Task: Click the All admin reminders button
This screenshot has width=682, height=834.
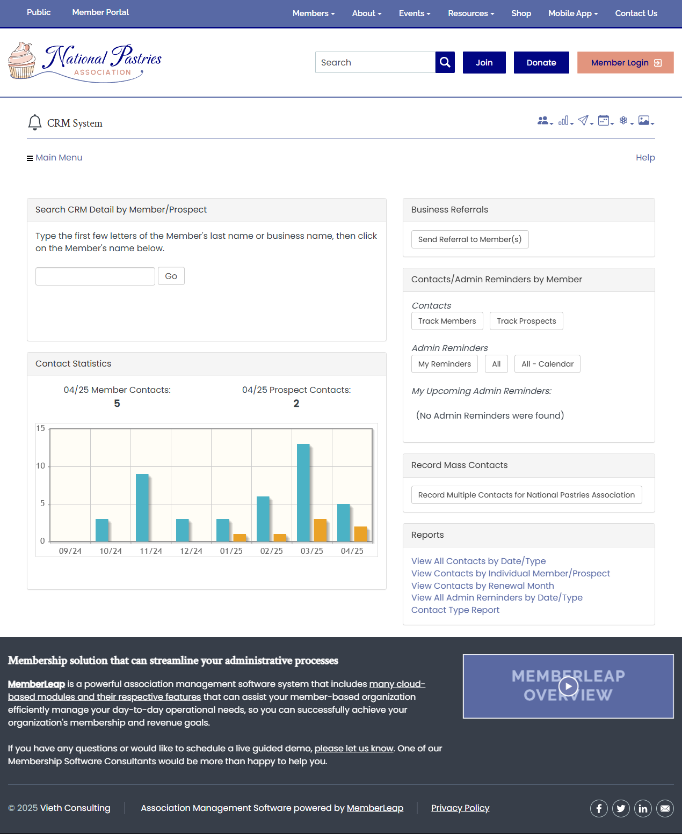Action: pyautogui.click(x=496, y=364)
